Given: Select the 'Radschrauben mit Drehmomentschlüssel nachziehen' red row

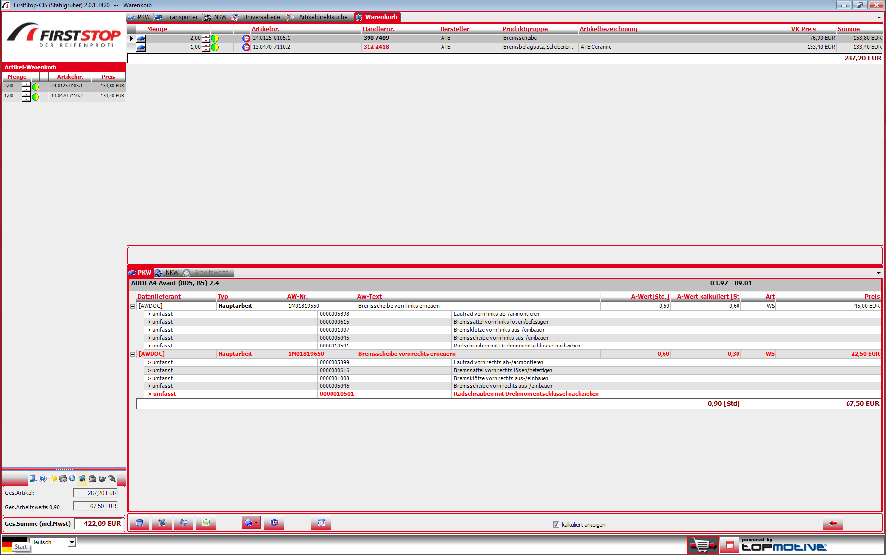Looking at the screenshot, I should [511, 394].
